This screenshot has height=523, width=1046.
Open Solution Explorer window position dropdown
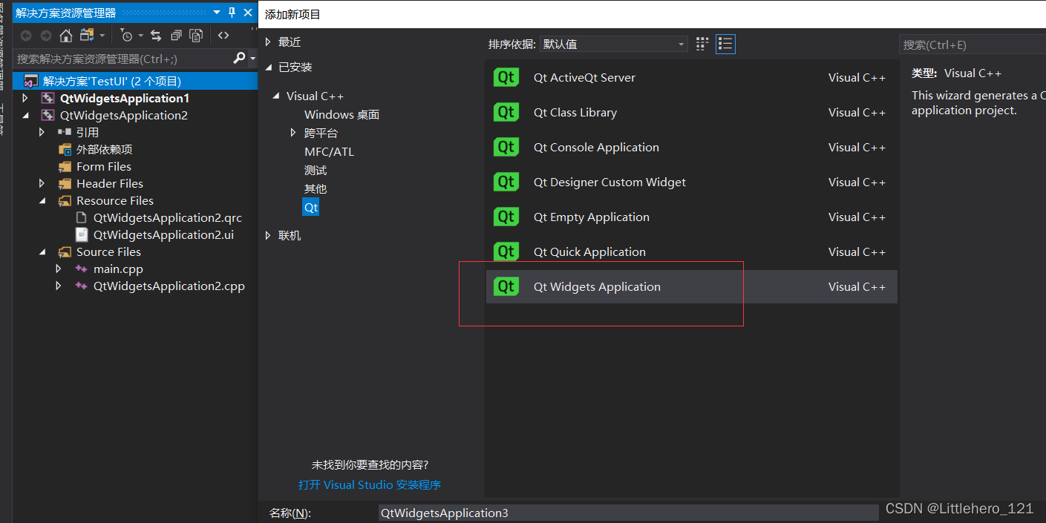coord(217,13)
